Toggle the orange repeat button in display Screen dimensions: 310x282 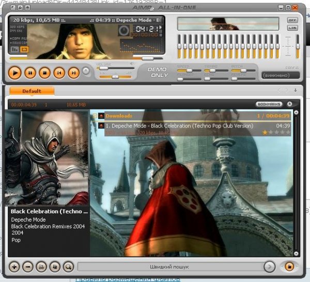pyautogui.click(x=24, y=49)
